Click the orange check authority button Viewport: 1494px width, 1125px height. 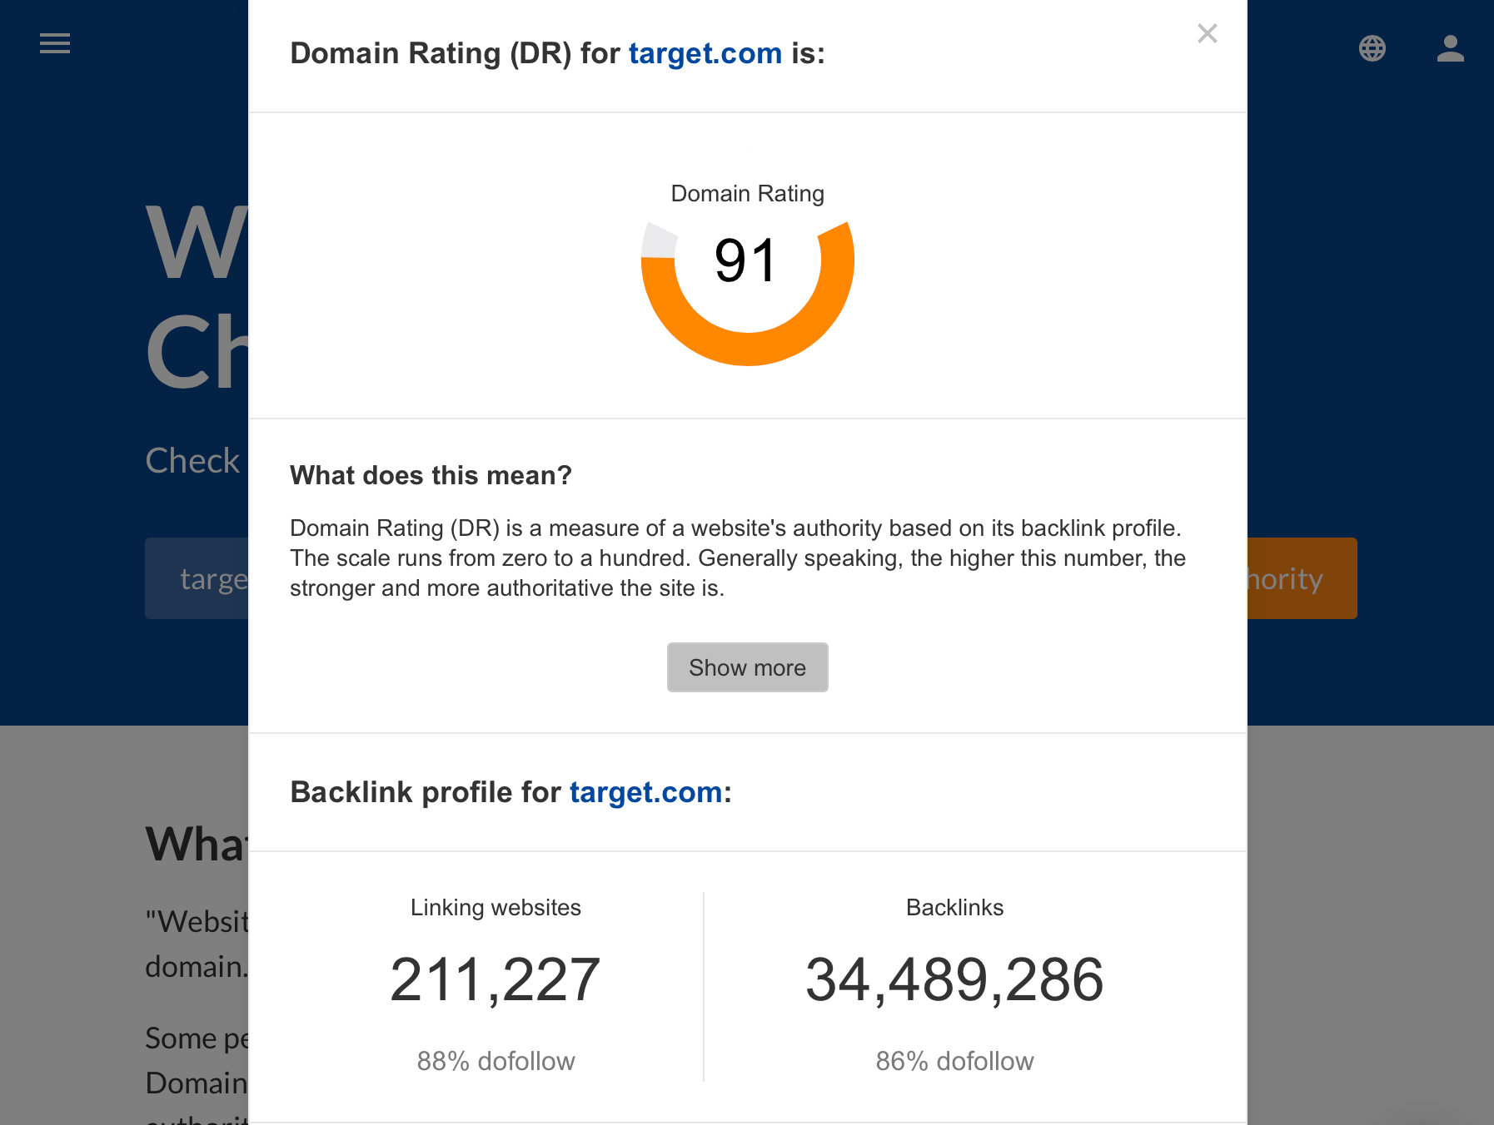tap(1301, 578)
